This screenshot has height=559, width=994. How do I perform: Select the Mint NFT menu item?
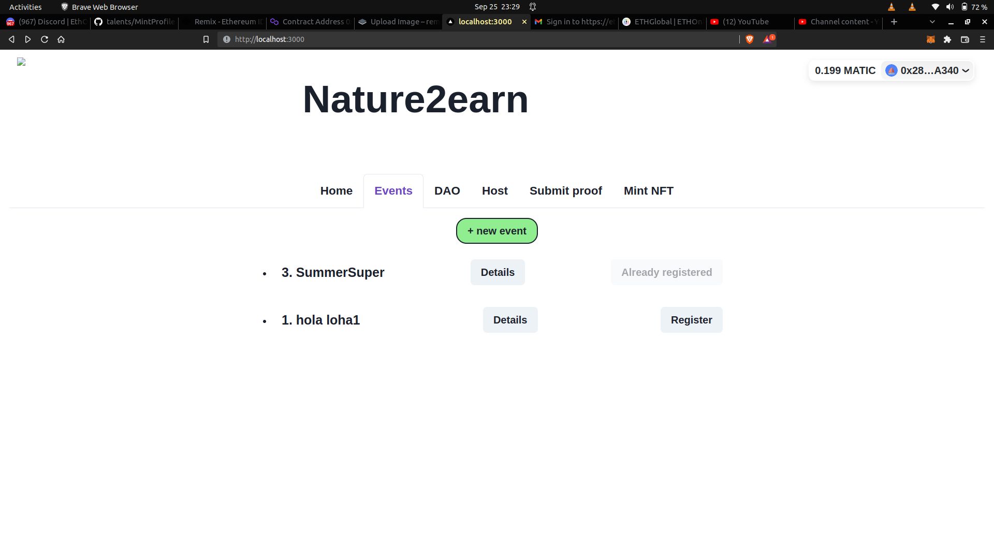[x=649, y=190]
